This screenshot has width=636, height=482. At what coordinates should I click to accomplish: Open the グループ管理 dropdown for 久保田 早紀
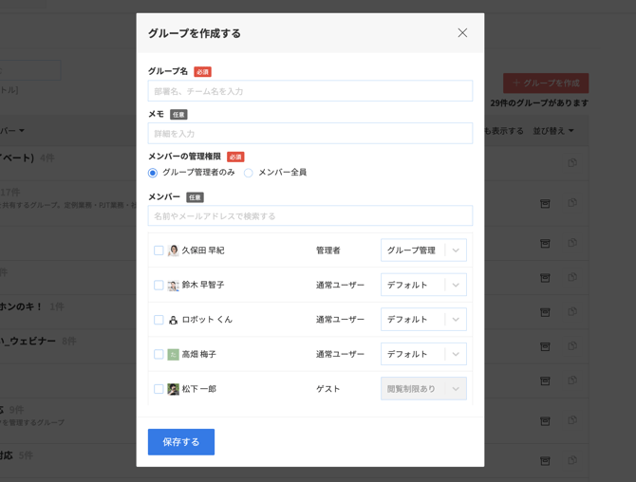click(423, 250)
